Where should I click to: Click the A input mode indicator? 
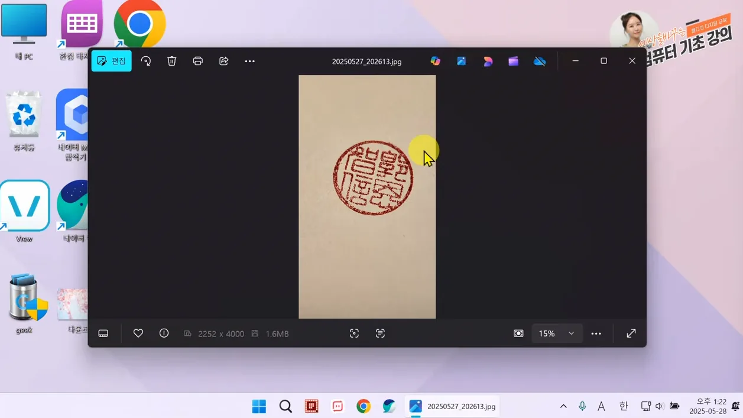tap(601, 406)
